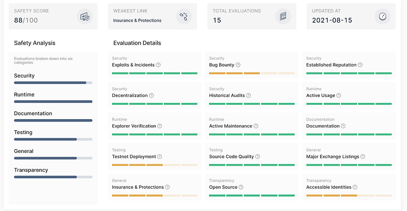Select the Explorer Verification title

tap(134, 126)
